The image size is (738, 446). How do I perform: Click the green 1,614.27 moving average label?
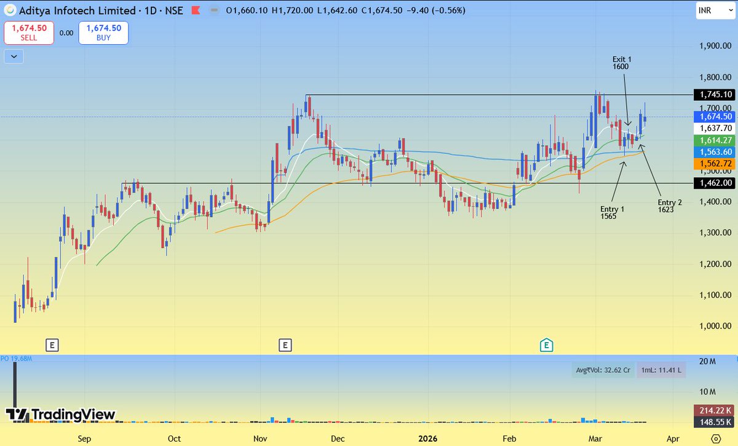tap(713, 141)
